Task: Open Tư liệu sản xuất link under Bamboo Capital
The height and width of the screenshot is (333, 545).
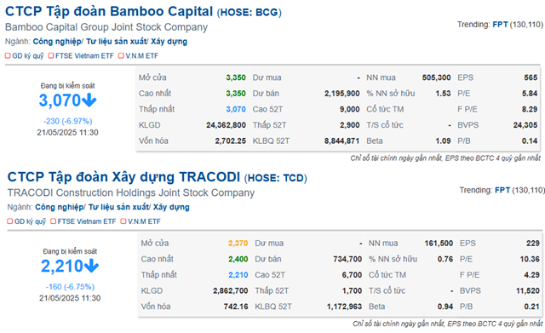Action: [117, 42]
